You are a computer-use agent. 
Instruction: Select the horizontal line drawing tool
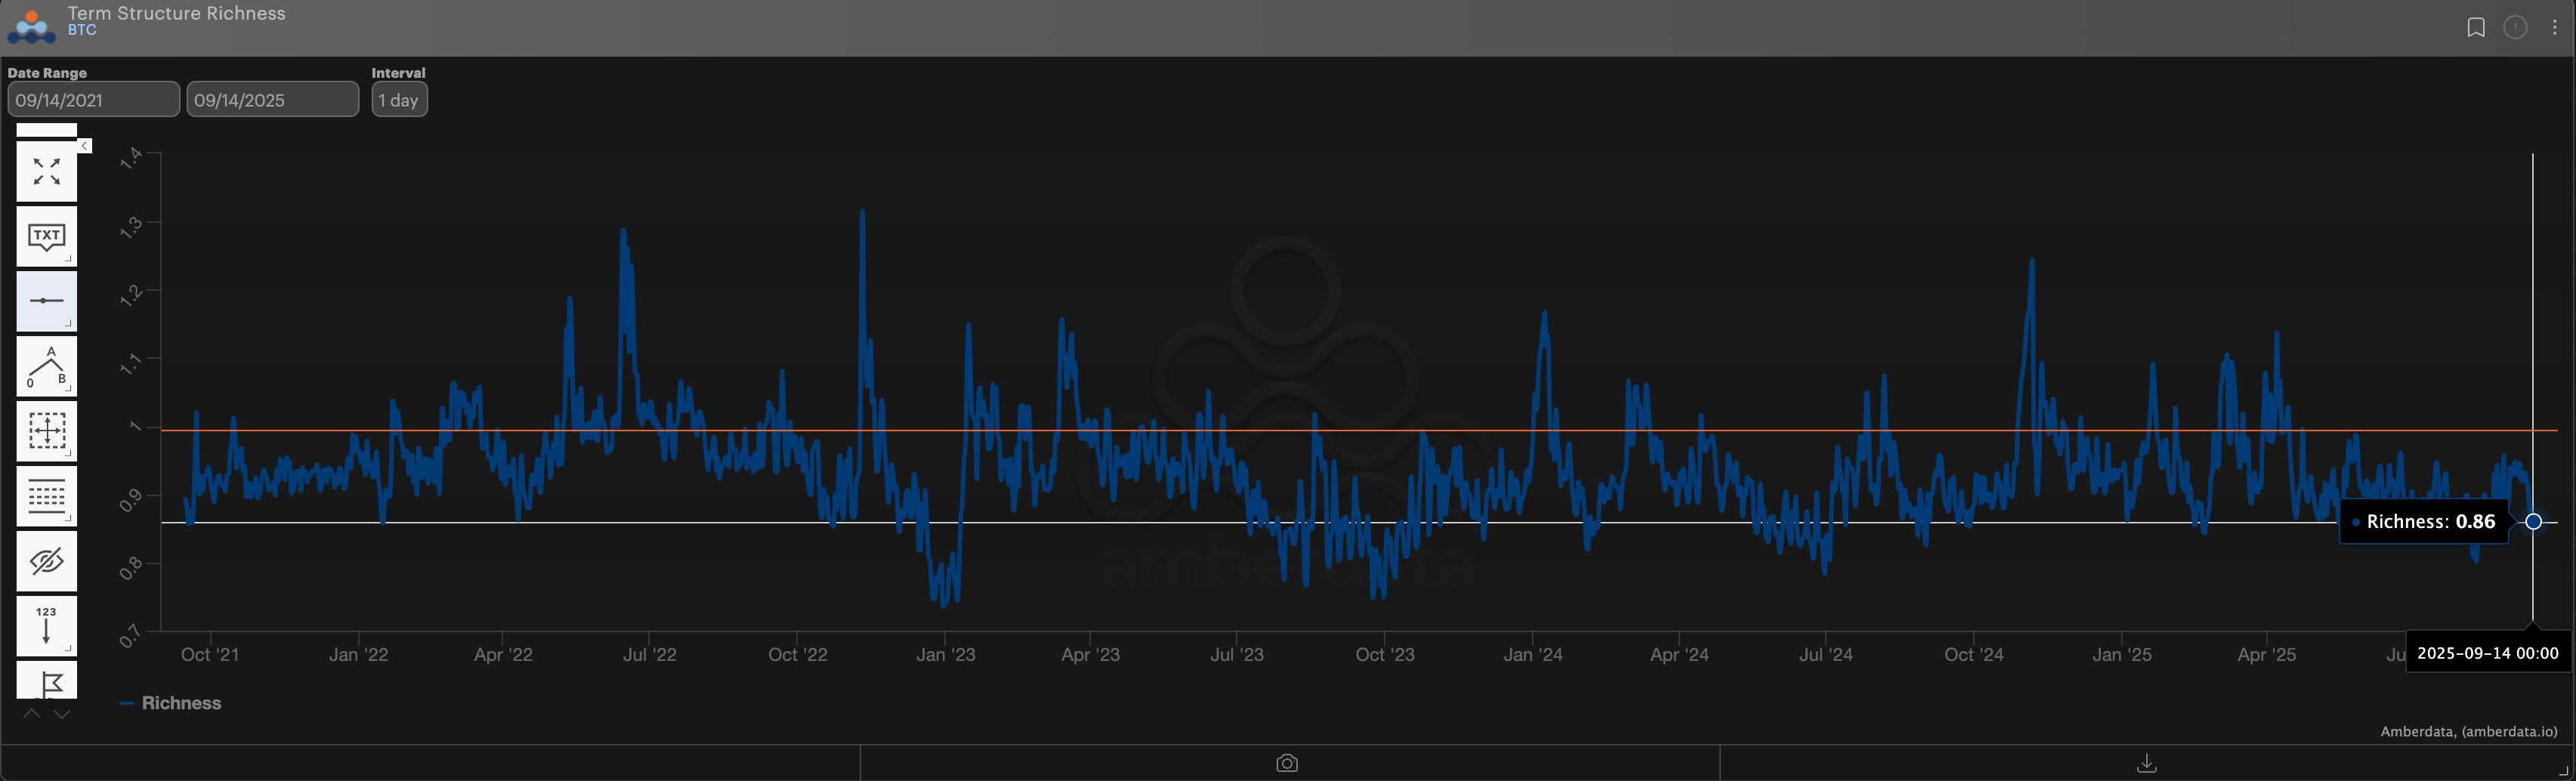point(46,301)
